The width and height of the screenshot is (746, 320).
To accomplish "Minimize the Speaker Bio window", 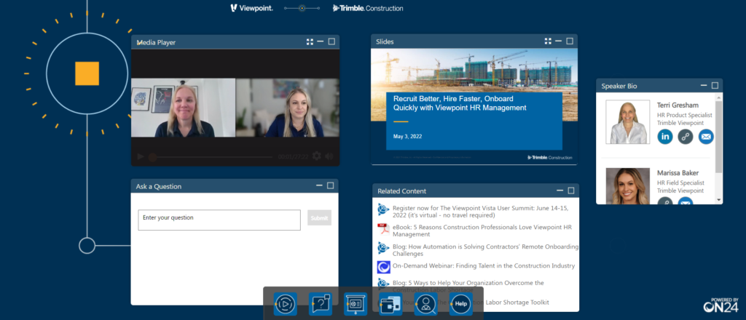I will click(704, 86).
